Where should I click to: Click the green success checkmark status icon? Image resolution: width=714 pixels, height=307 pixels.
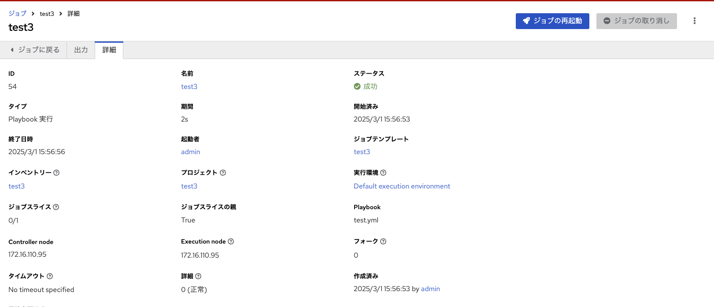pyautogui.click(x=357, y=86)
